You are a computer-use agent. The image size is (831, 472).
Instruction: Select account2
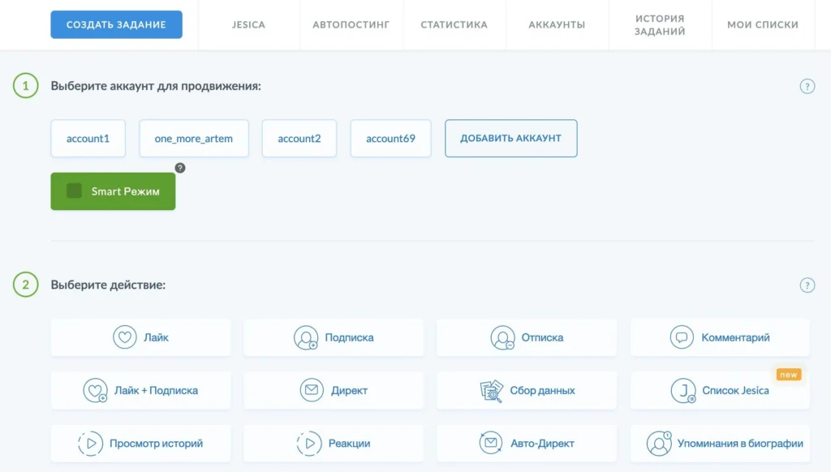[299, 138]
